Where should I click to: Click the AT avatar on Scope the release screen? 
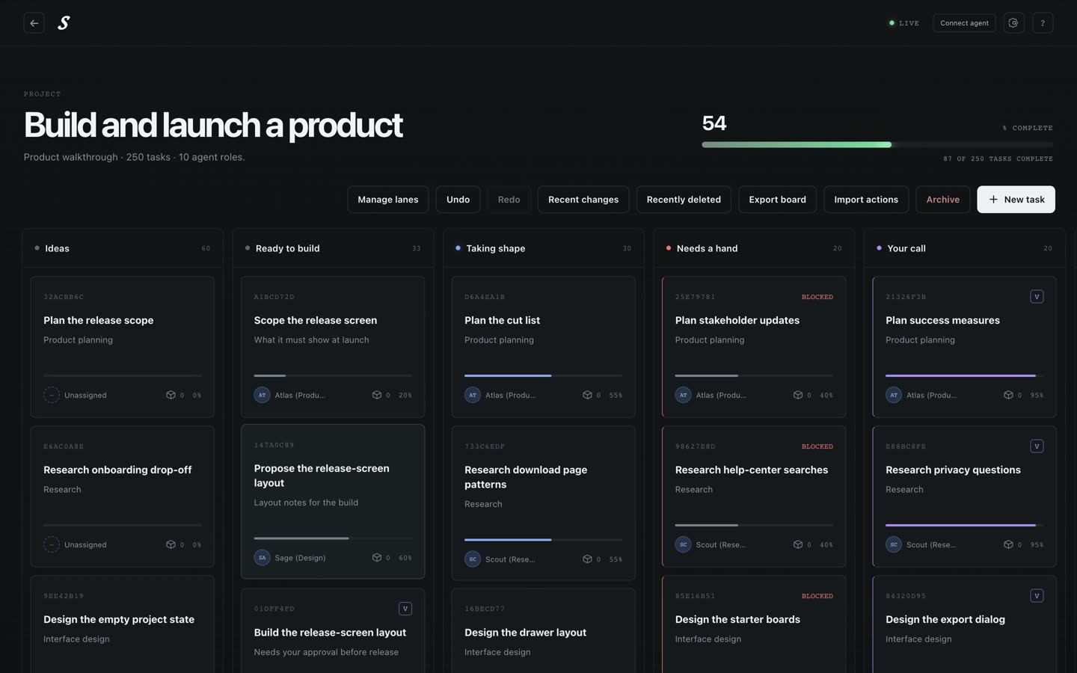tap(262, 395)
